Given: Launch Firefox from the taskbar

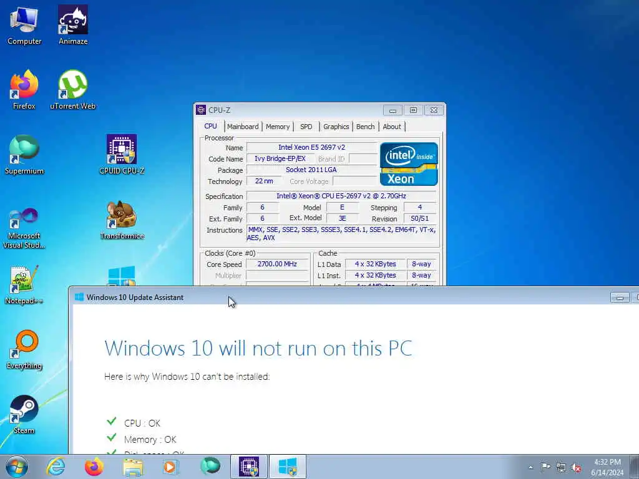Looking at the screenshot, I should 94,467.
